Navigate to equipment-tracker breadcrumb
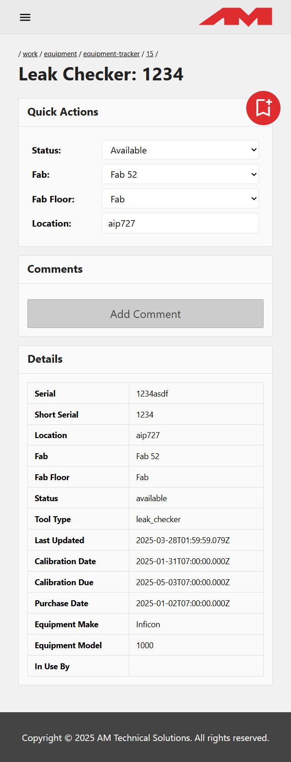 tap(111, 54)
